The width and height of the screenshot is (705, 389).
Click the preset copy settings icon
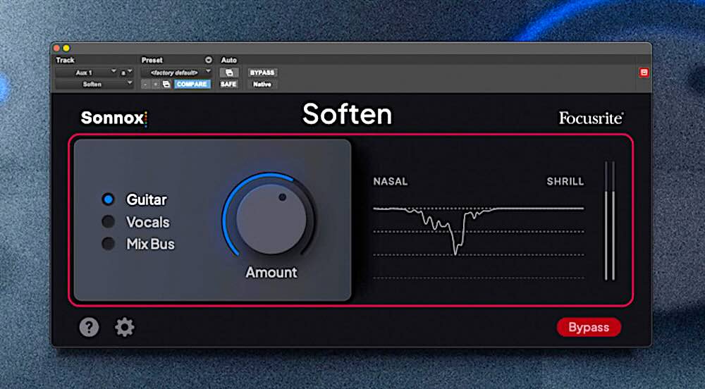tap(166, 84)
